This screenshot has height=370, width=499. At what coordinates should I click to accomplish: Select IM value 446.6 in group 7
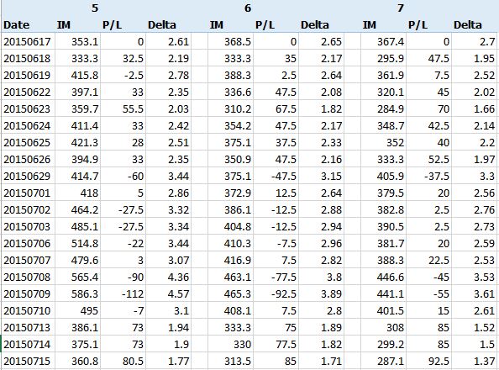(x=383, y=277)
